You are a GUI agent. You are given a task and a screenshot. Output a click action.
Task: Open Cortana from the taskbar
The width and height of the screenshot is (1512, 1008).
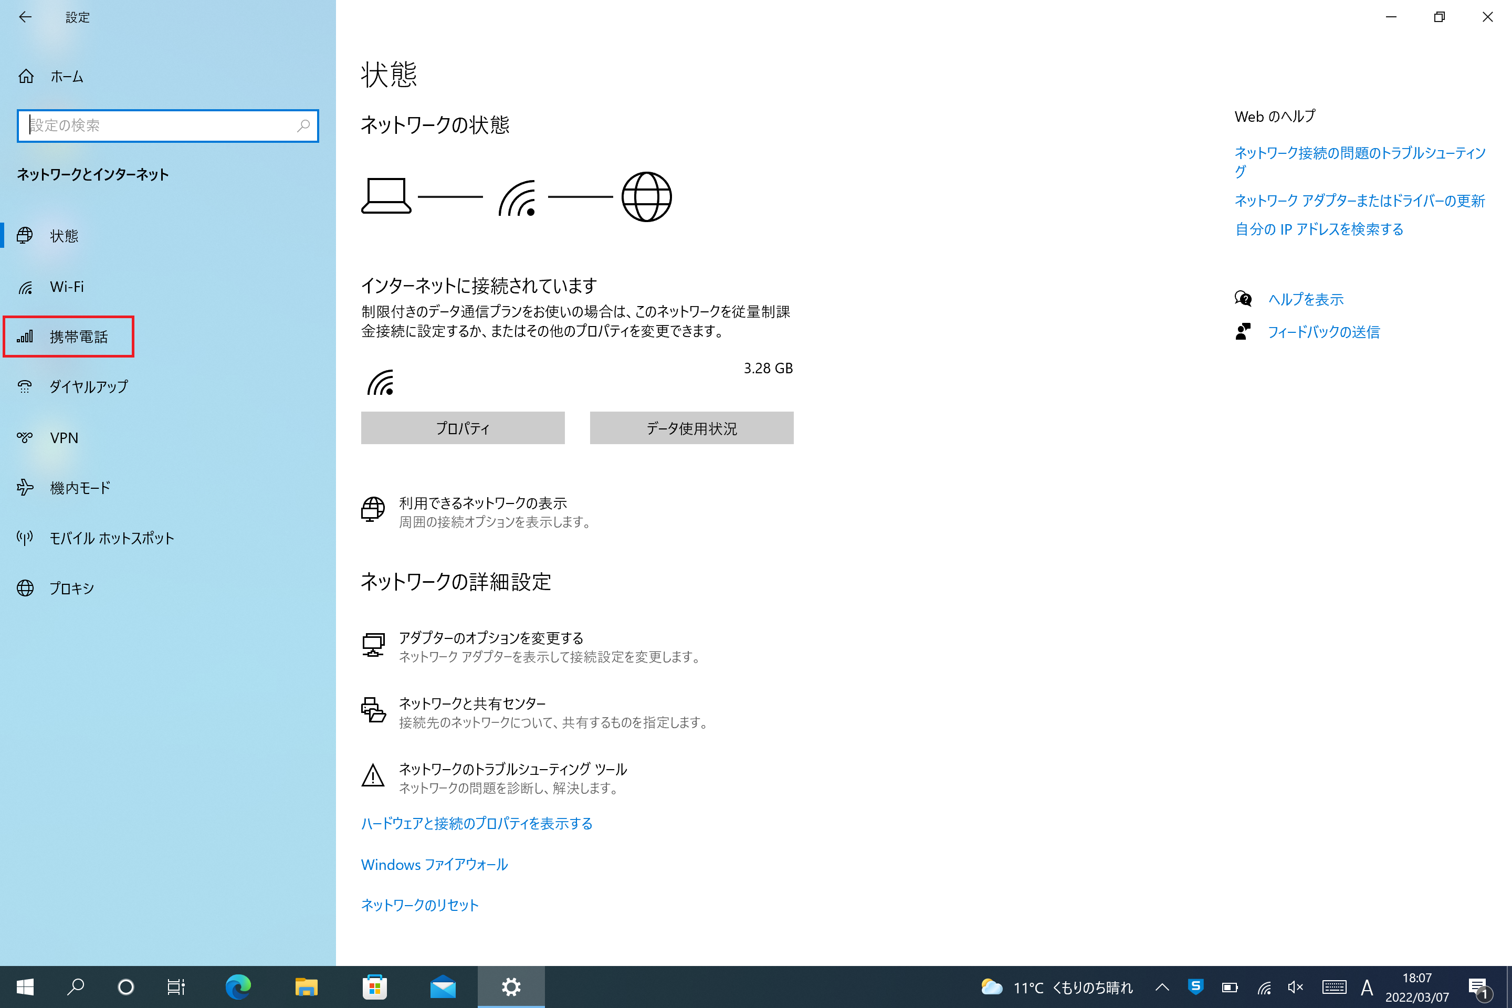click(126, 988)
